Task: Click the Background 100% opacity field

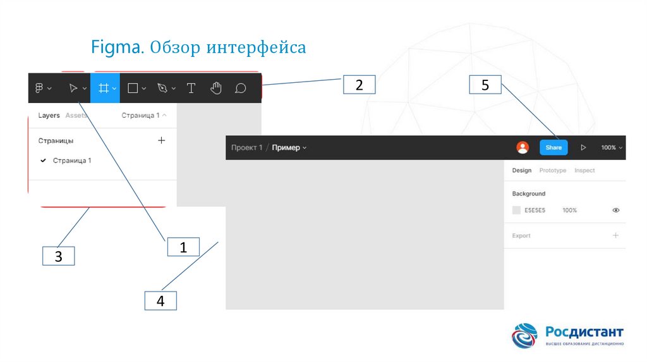Action: pos(569,210)
